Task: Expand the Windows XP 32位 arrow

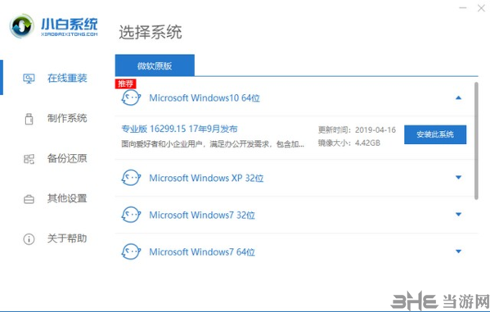Action: click(x=458, y=178)
